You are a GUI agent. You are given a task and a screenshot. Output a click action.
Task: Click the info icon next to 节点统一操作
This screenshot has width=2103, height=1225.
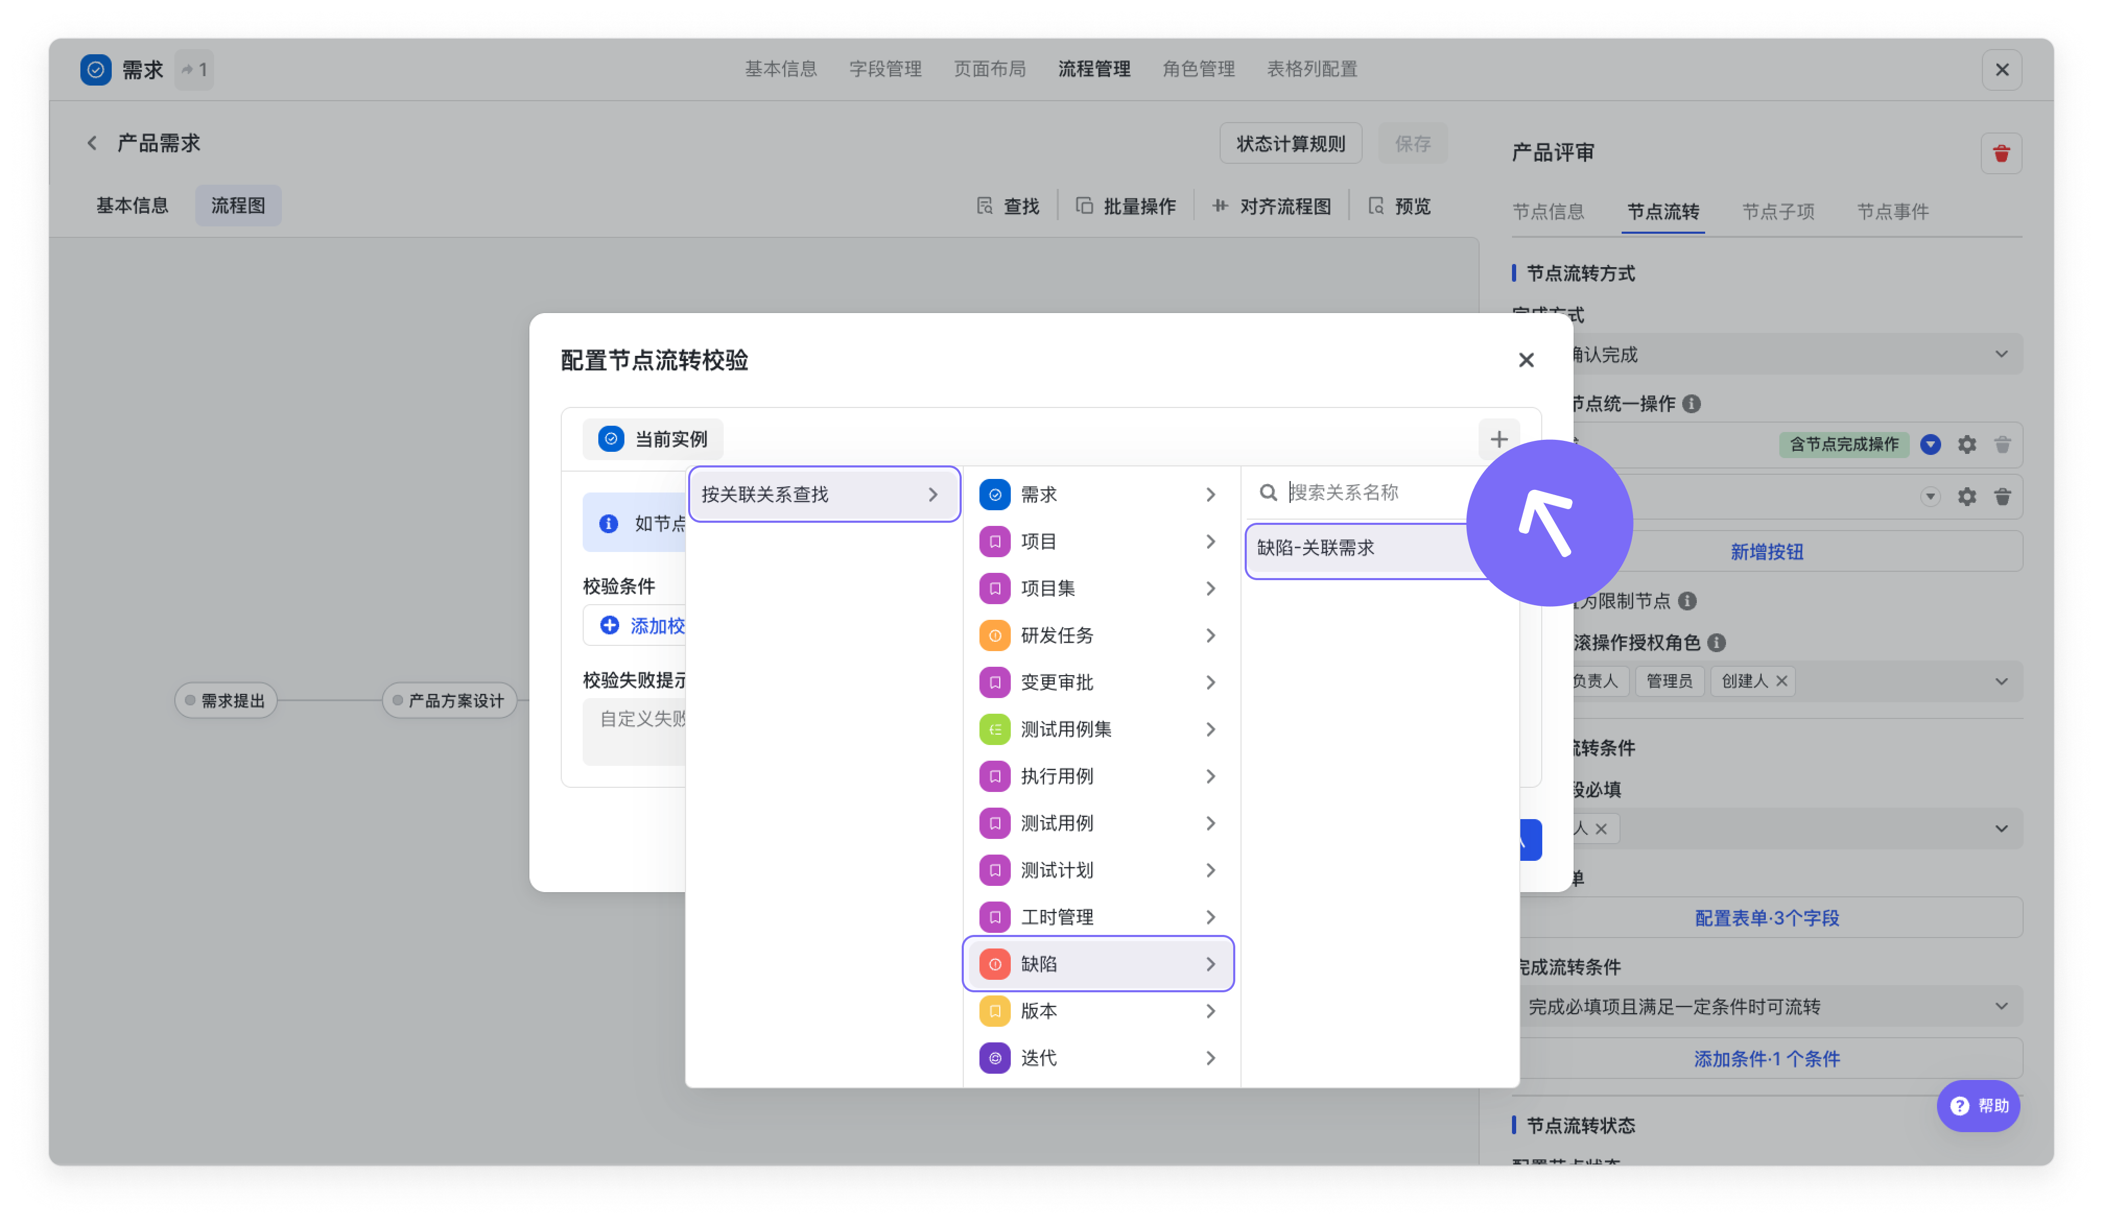(1692, 404)
